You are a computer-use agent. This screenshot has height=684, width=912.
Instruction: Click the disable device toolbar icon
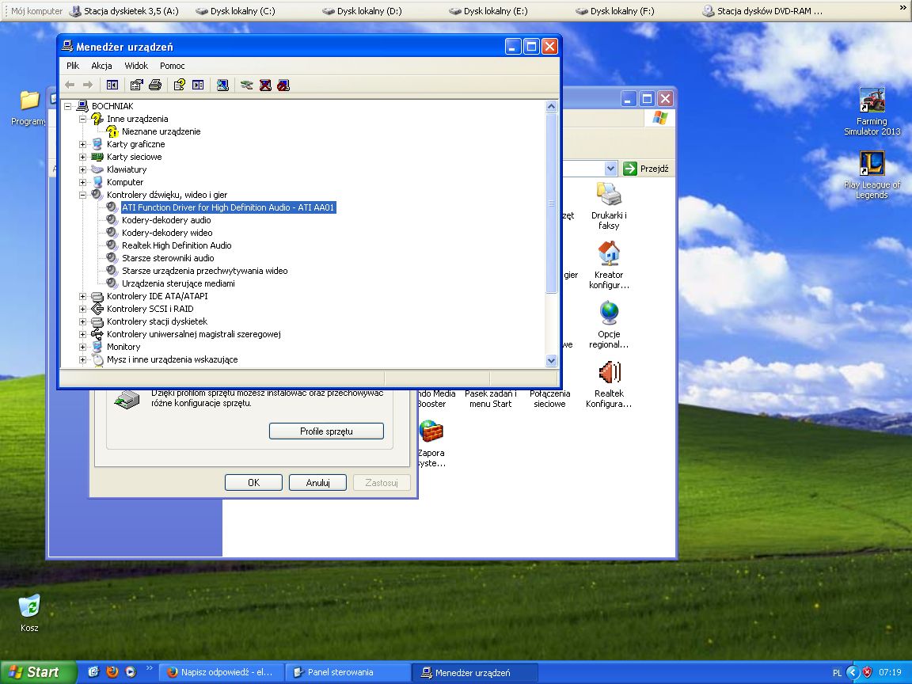[283, 85]
